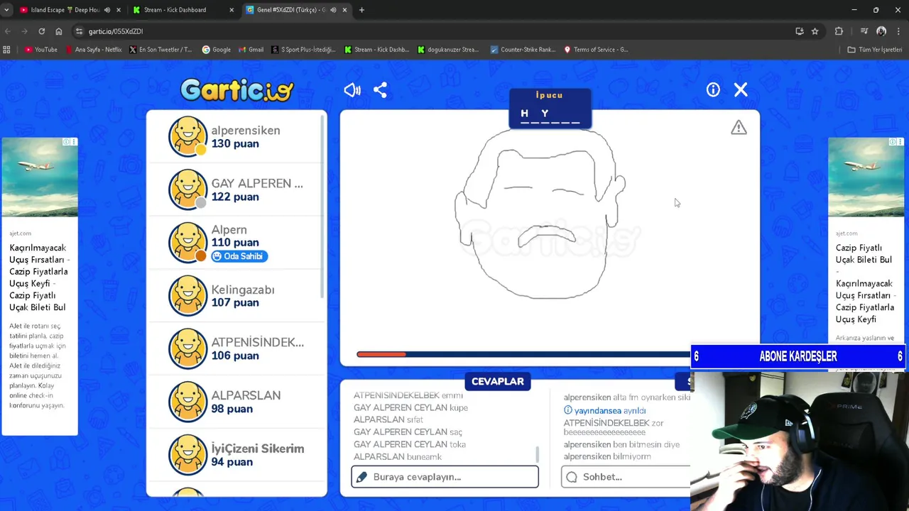Open Terms of Service bookmark
Viewport: 909px width, 511px height.
coord(596,50)
